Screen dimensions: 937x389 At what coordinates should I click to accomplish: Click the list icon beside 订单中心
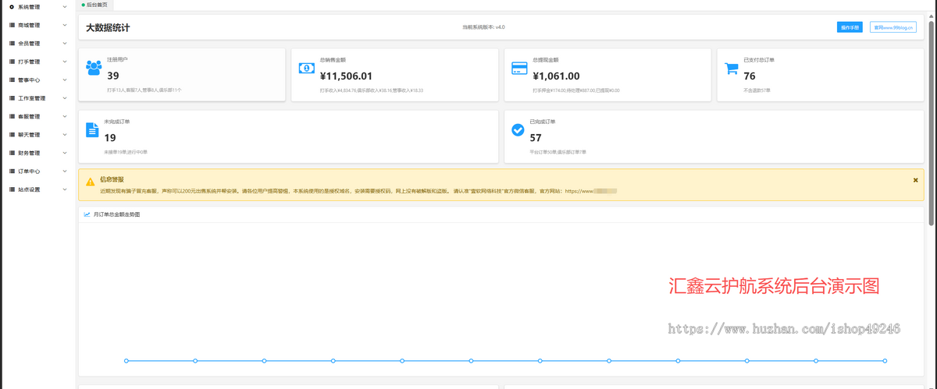pos(12,171)
